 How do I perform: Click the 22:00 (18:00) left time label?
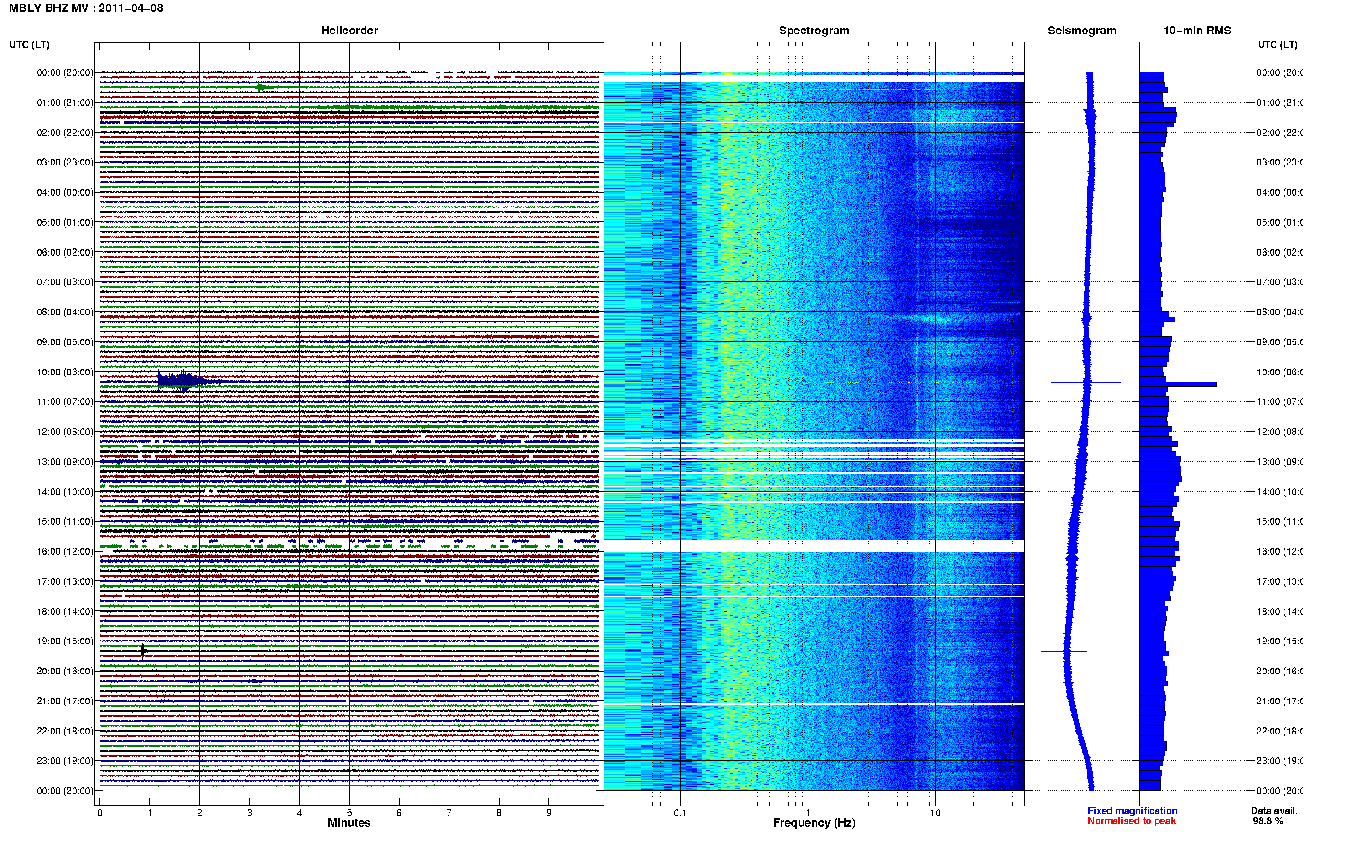click(x=65, y=731)
